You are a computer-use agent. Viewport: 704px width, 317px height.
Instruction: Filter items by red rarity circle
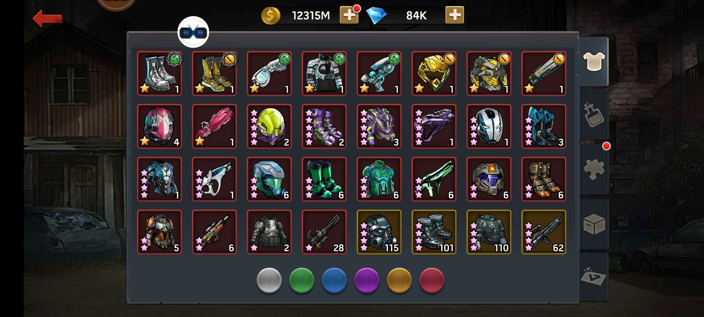tap(432, 280)
